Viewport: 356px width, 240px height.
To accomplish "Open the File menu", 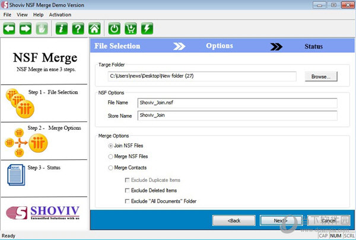I will point(7,15).
